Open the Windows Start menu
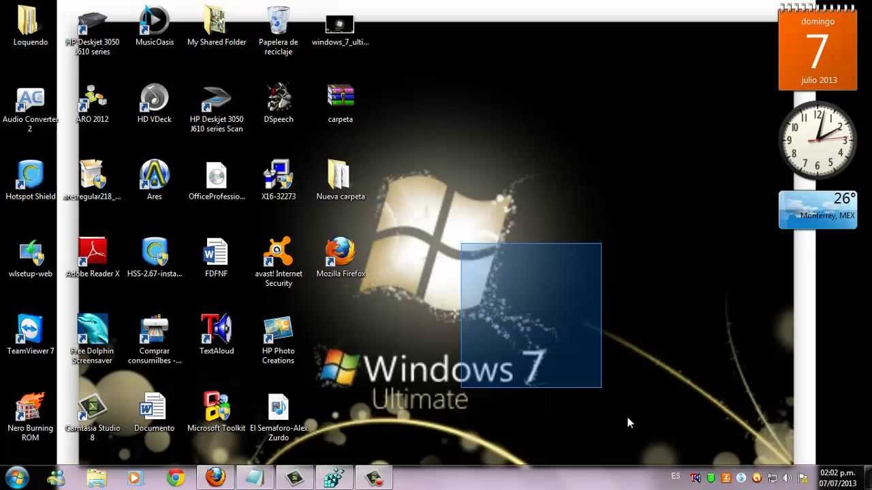872x490 pixels. (16, 478)
